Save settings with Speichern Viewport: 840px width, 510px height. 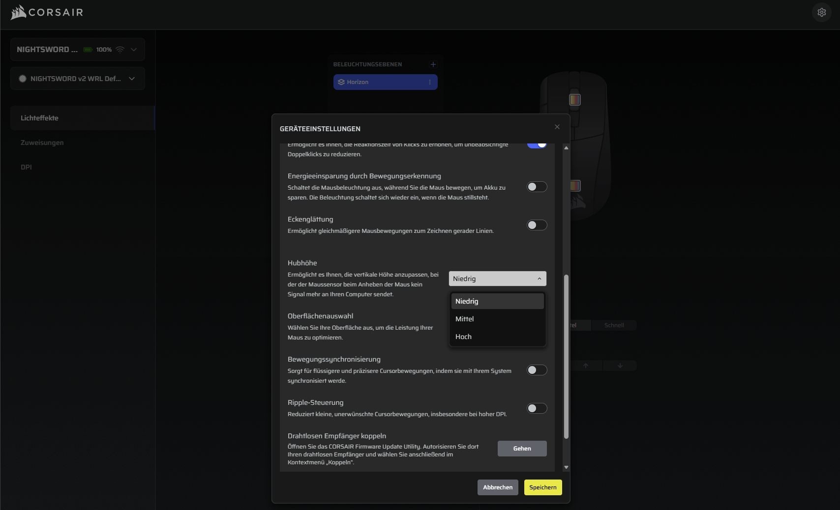click(543, 487)
